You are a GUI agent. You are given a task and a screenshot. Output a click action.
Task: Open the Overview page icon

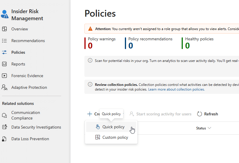click(4, 29)
